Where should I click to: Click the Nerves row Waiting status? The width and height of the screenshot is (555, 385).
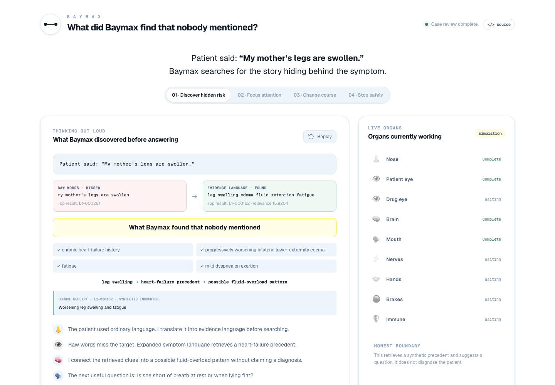tap(493, 259)
